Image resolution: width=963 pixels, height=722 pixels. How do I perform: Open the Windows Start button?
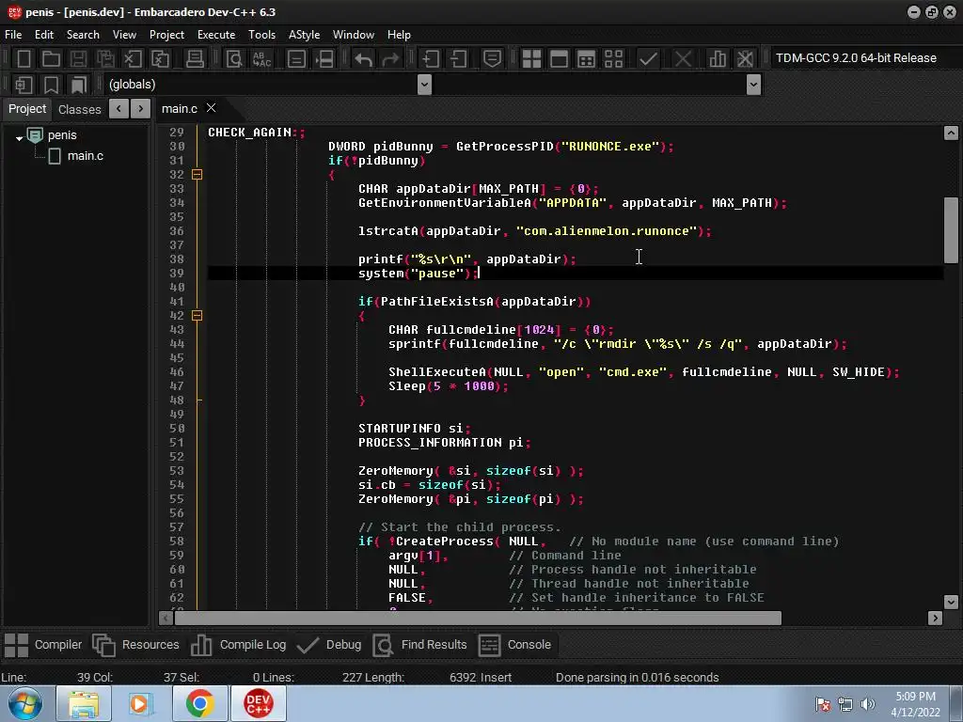pos(24,703)
